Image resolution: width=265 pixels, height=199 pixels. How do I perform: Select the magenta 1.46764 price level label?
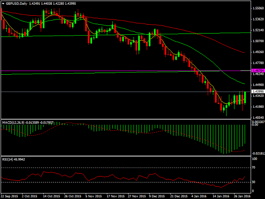point(258,70)
